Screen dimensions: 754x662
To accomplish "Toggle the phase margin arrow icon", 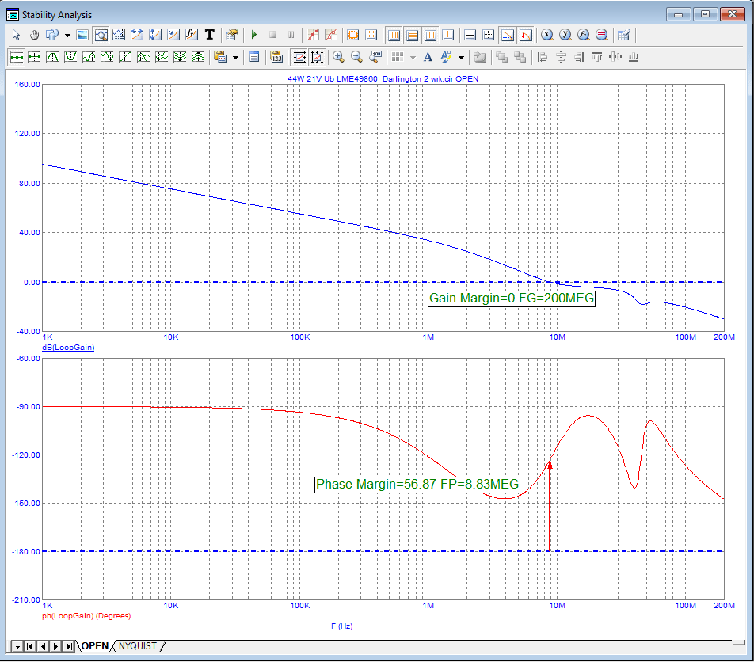I will tap(526, 35).
